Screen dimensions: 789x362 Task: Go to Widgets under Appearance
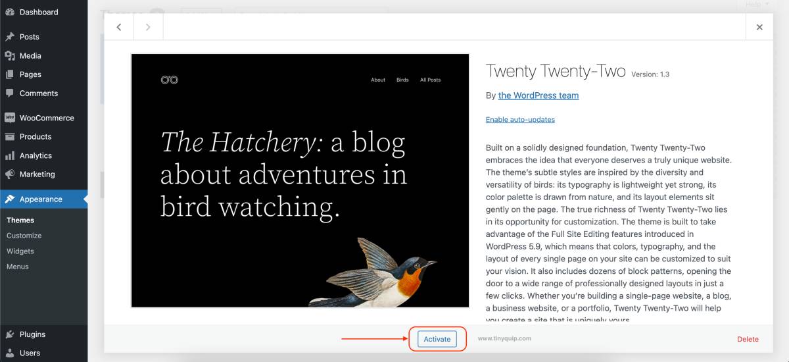click(20, 251)
